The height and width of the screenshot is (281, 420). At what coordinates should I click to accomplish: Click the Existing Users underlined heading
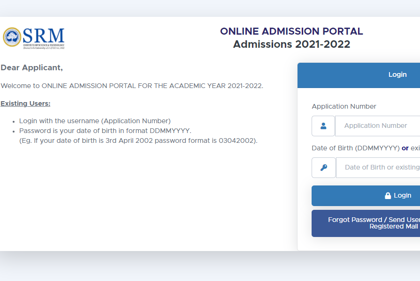coord(25,104)
